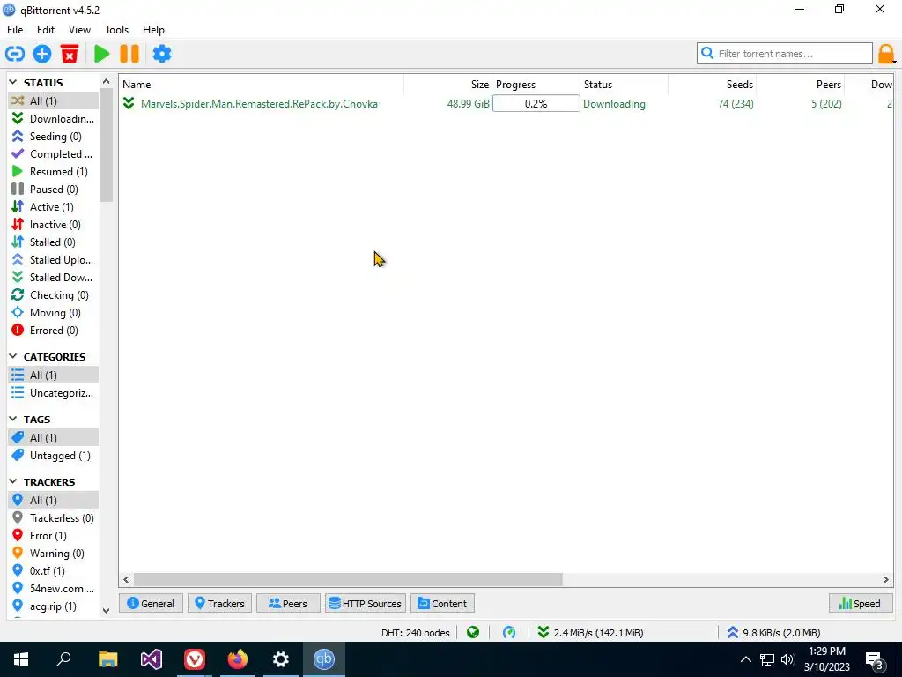Select Stalled Downloading filter

pos(54,278)
